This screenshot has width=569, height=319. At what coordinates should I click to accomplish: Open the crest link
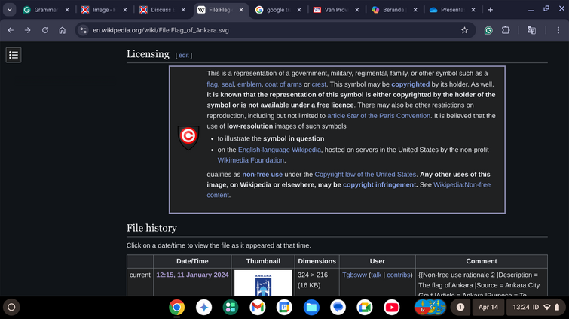point(319,84)
